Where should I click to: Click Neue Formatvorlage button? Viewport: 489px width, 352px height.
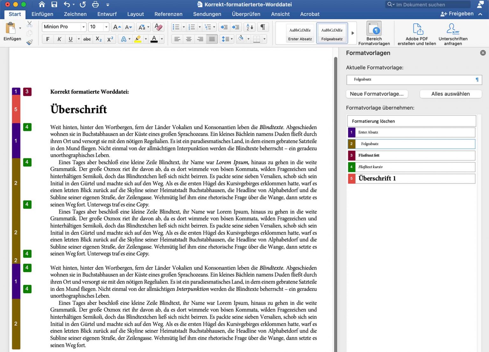pyautogui.click(x=377, y=94)
